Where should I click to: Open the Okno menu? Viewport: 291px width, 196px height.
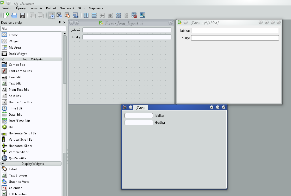pyautogui.click(x=81, y=8)
